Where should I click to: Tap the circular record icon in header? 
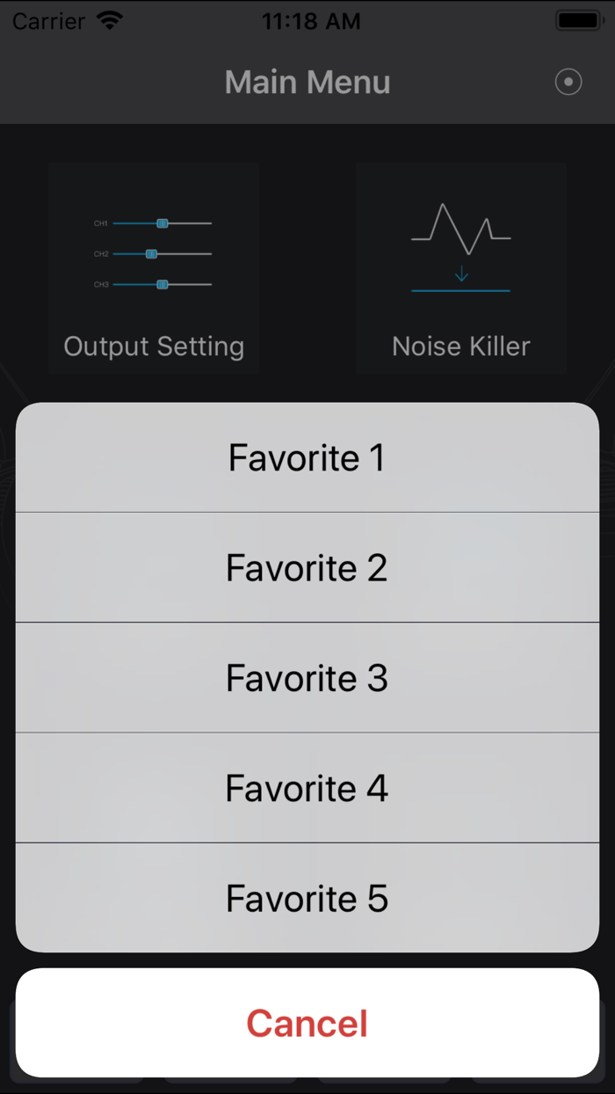pyautogui.click(x=568, y=83)
